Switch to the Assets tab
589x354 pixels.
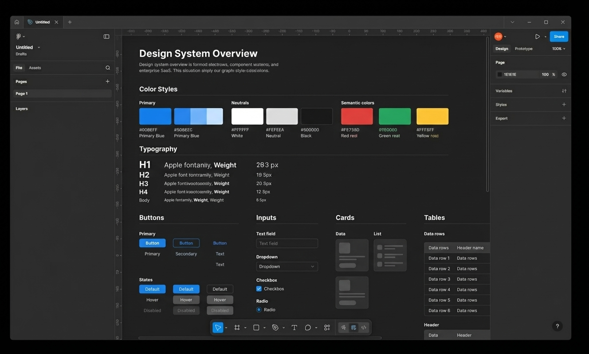(35, 68)
